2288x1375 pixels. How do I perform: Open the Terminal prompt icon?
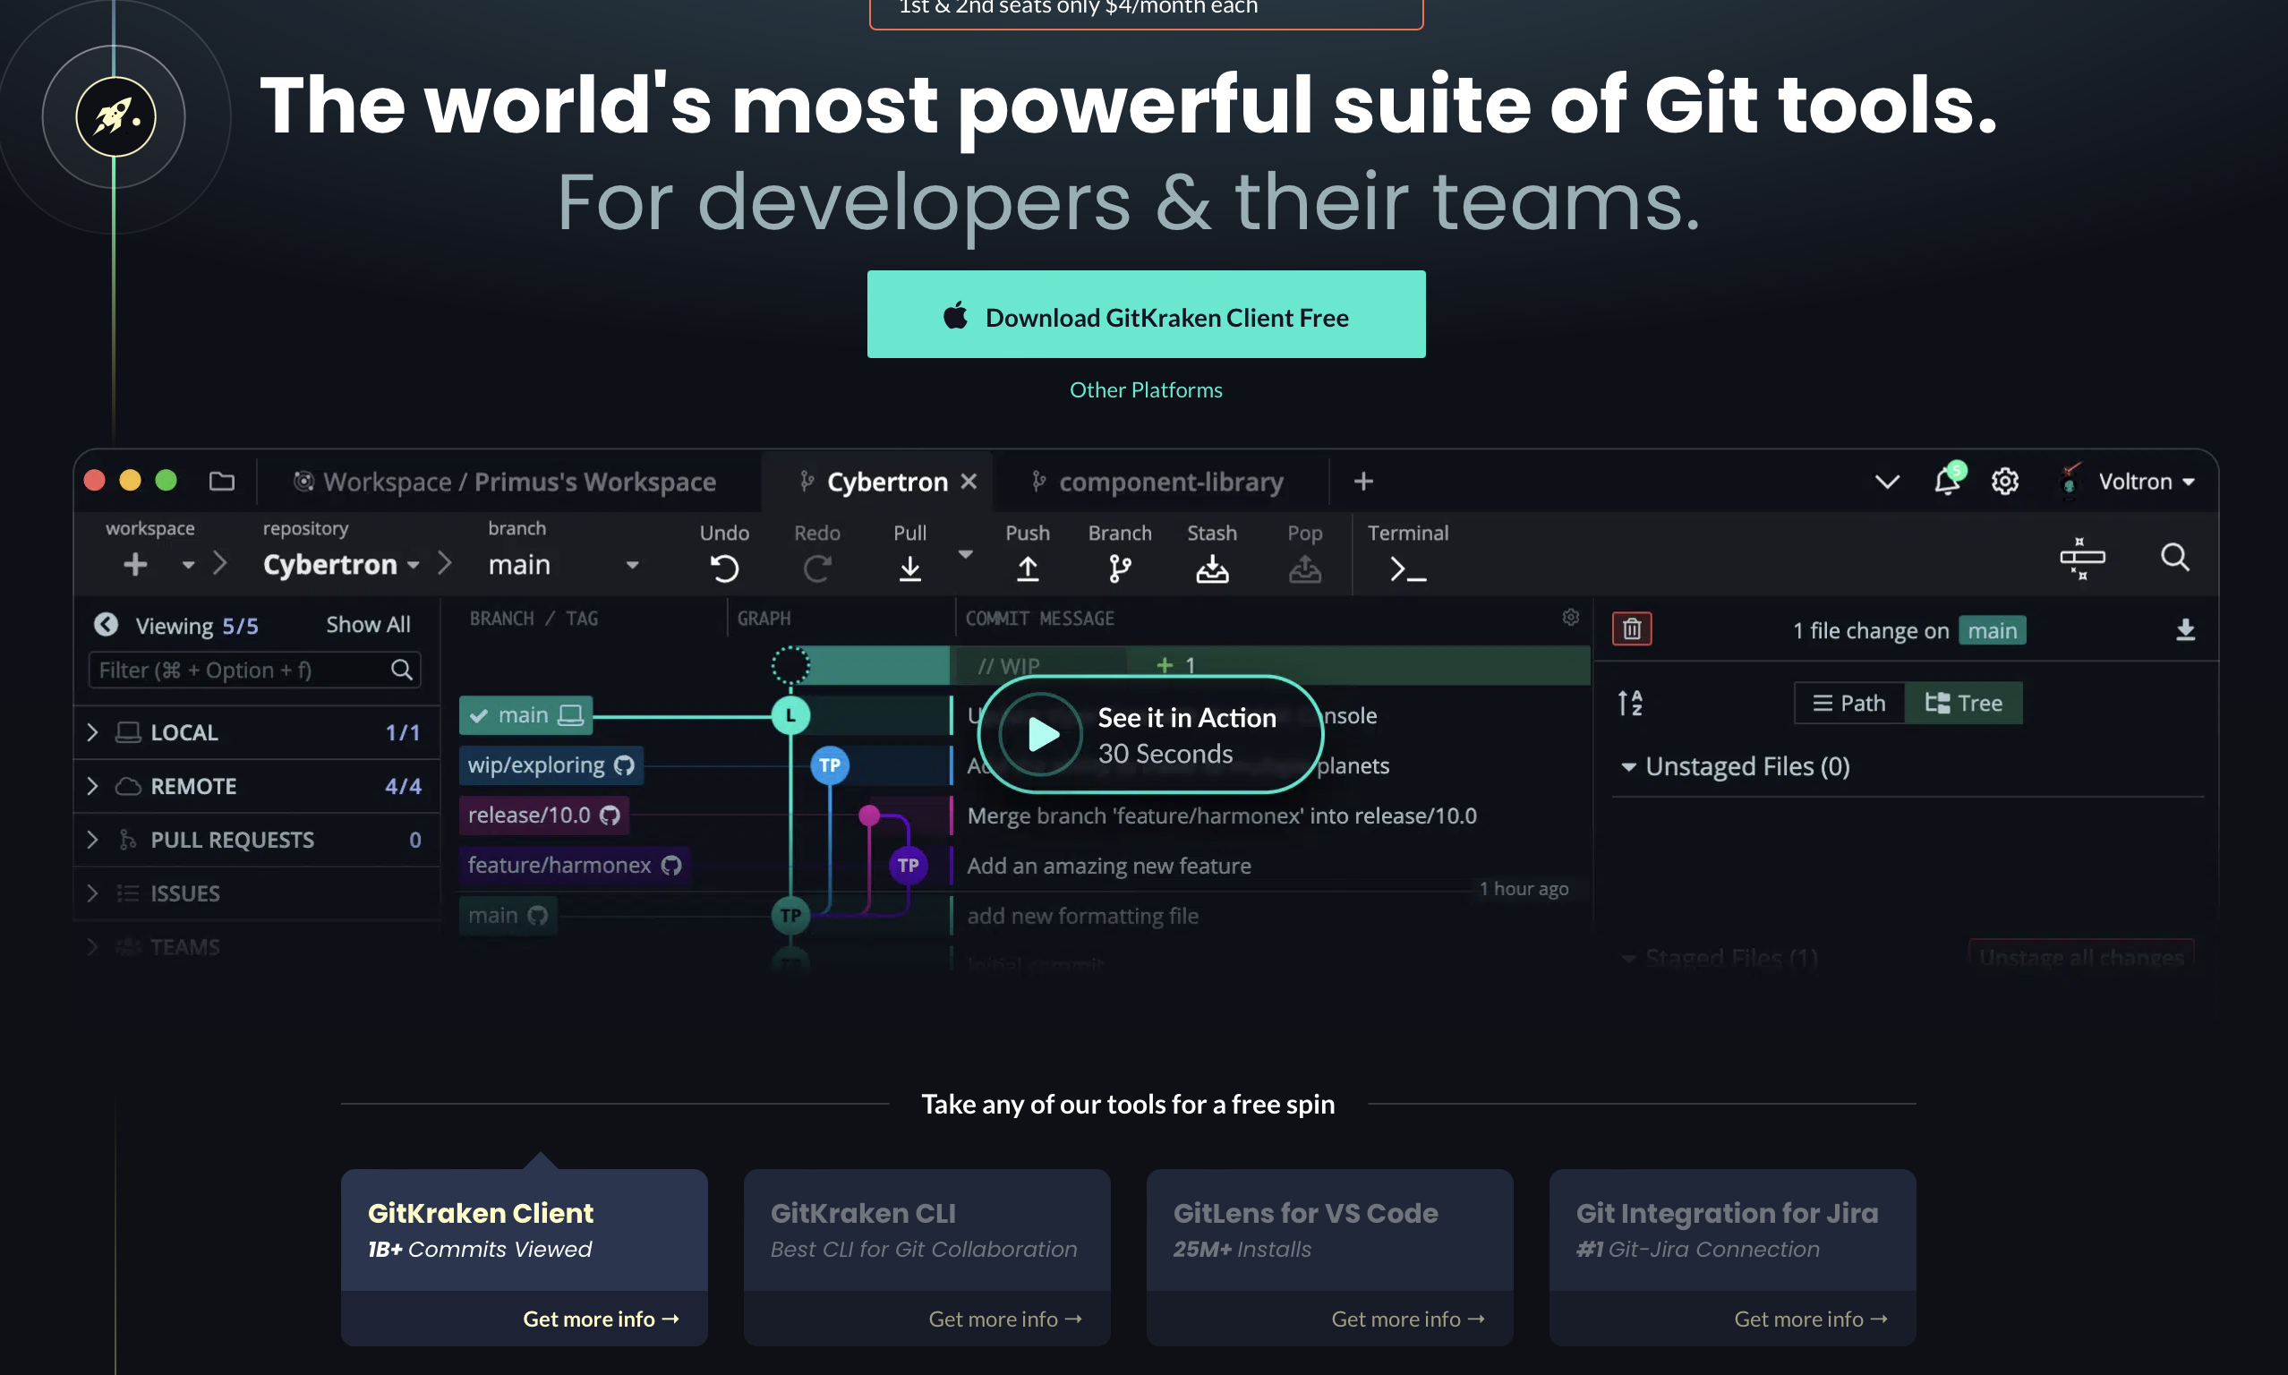[1407, 569]
